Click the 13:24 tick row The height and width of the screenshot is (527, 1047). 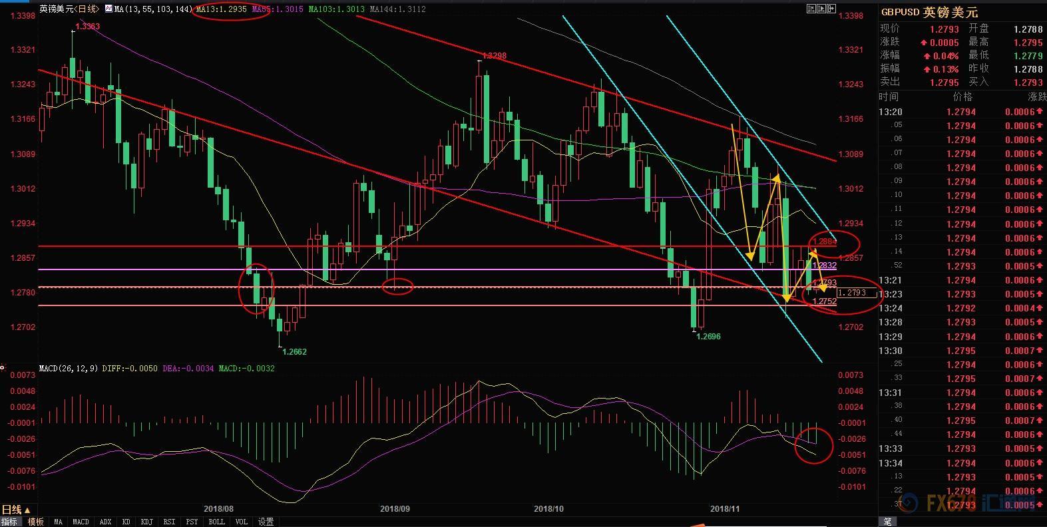pos(962,308)
